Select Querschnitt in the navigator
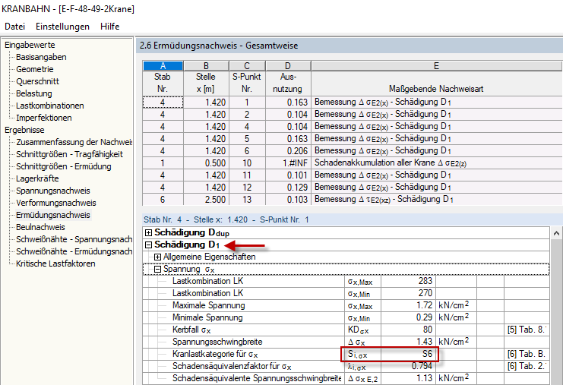The height and width of the screenshot is (385, 563). pyautogui.click(x=37, y=81)
